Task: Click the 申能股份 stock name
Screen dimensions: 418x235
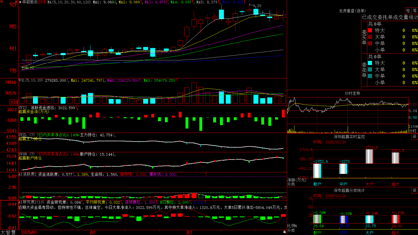Action: pyautogui.click(x=30, y=2)
